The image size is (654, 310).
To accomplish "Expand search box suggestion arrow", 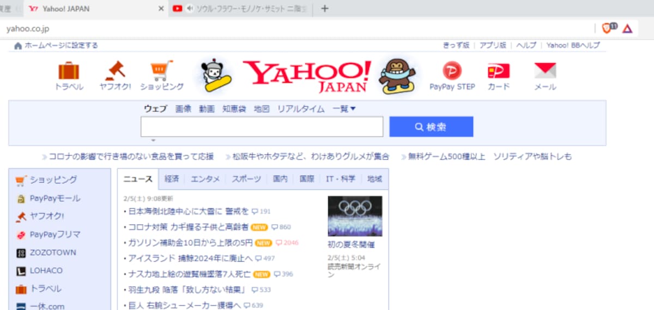I will pos(154,140).
